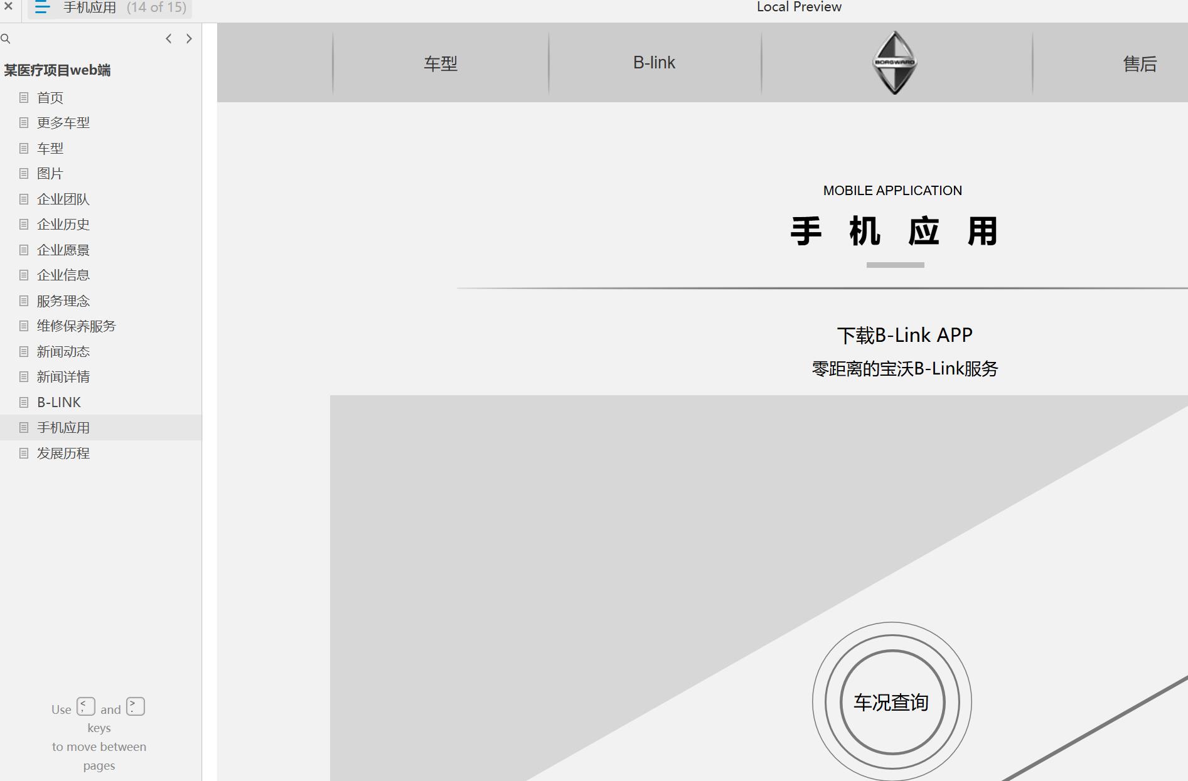Click the 售后 navigation menu item
1188x781 pixels.
[1140, 64]
